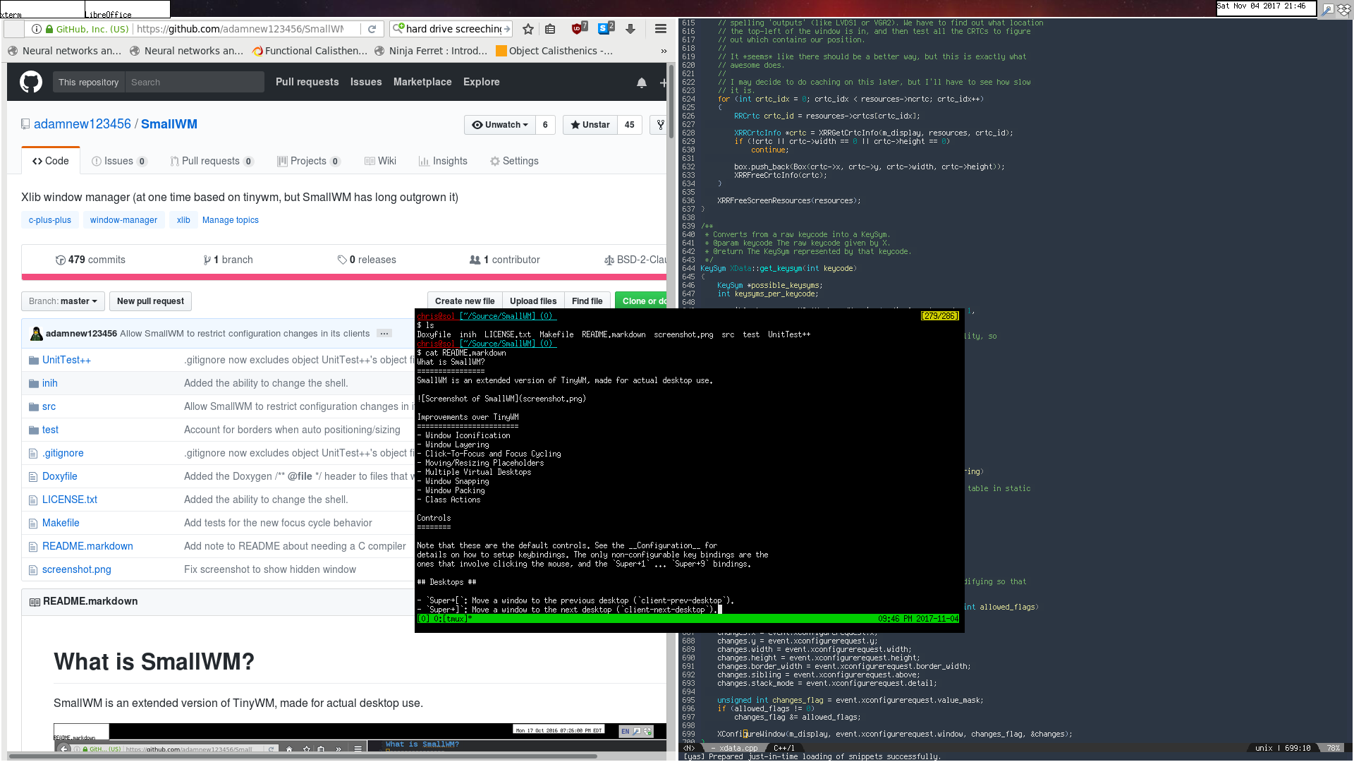Viewport: 1354px width, 762px height.
Task: Open the Branch: master dropdown
Action: click(x=63, y=301)
